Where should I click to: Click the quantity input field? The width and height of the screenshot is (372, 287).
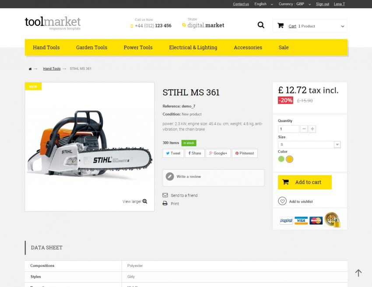[288, 129]
